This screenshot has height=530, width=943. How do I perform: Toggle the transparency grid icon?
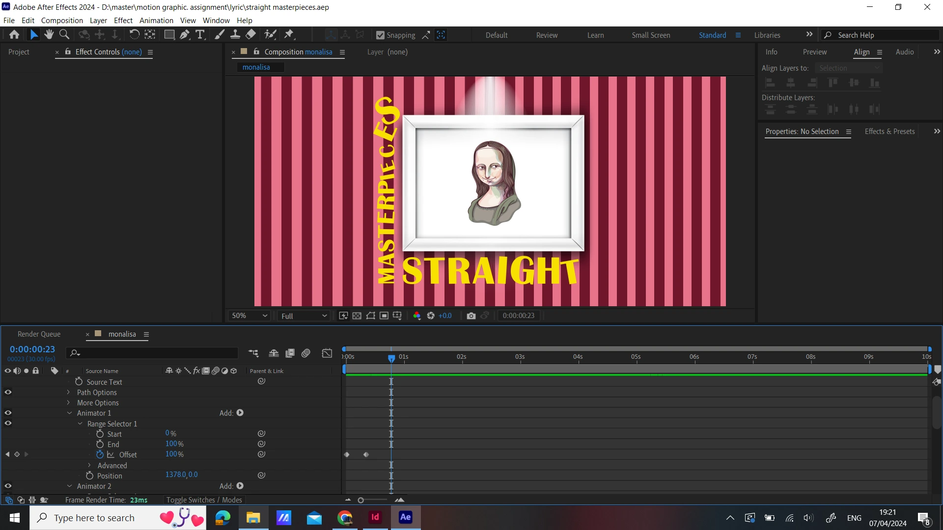[x=357, y=316]
